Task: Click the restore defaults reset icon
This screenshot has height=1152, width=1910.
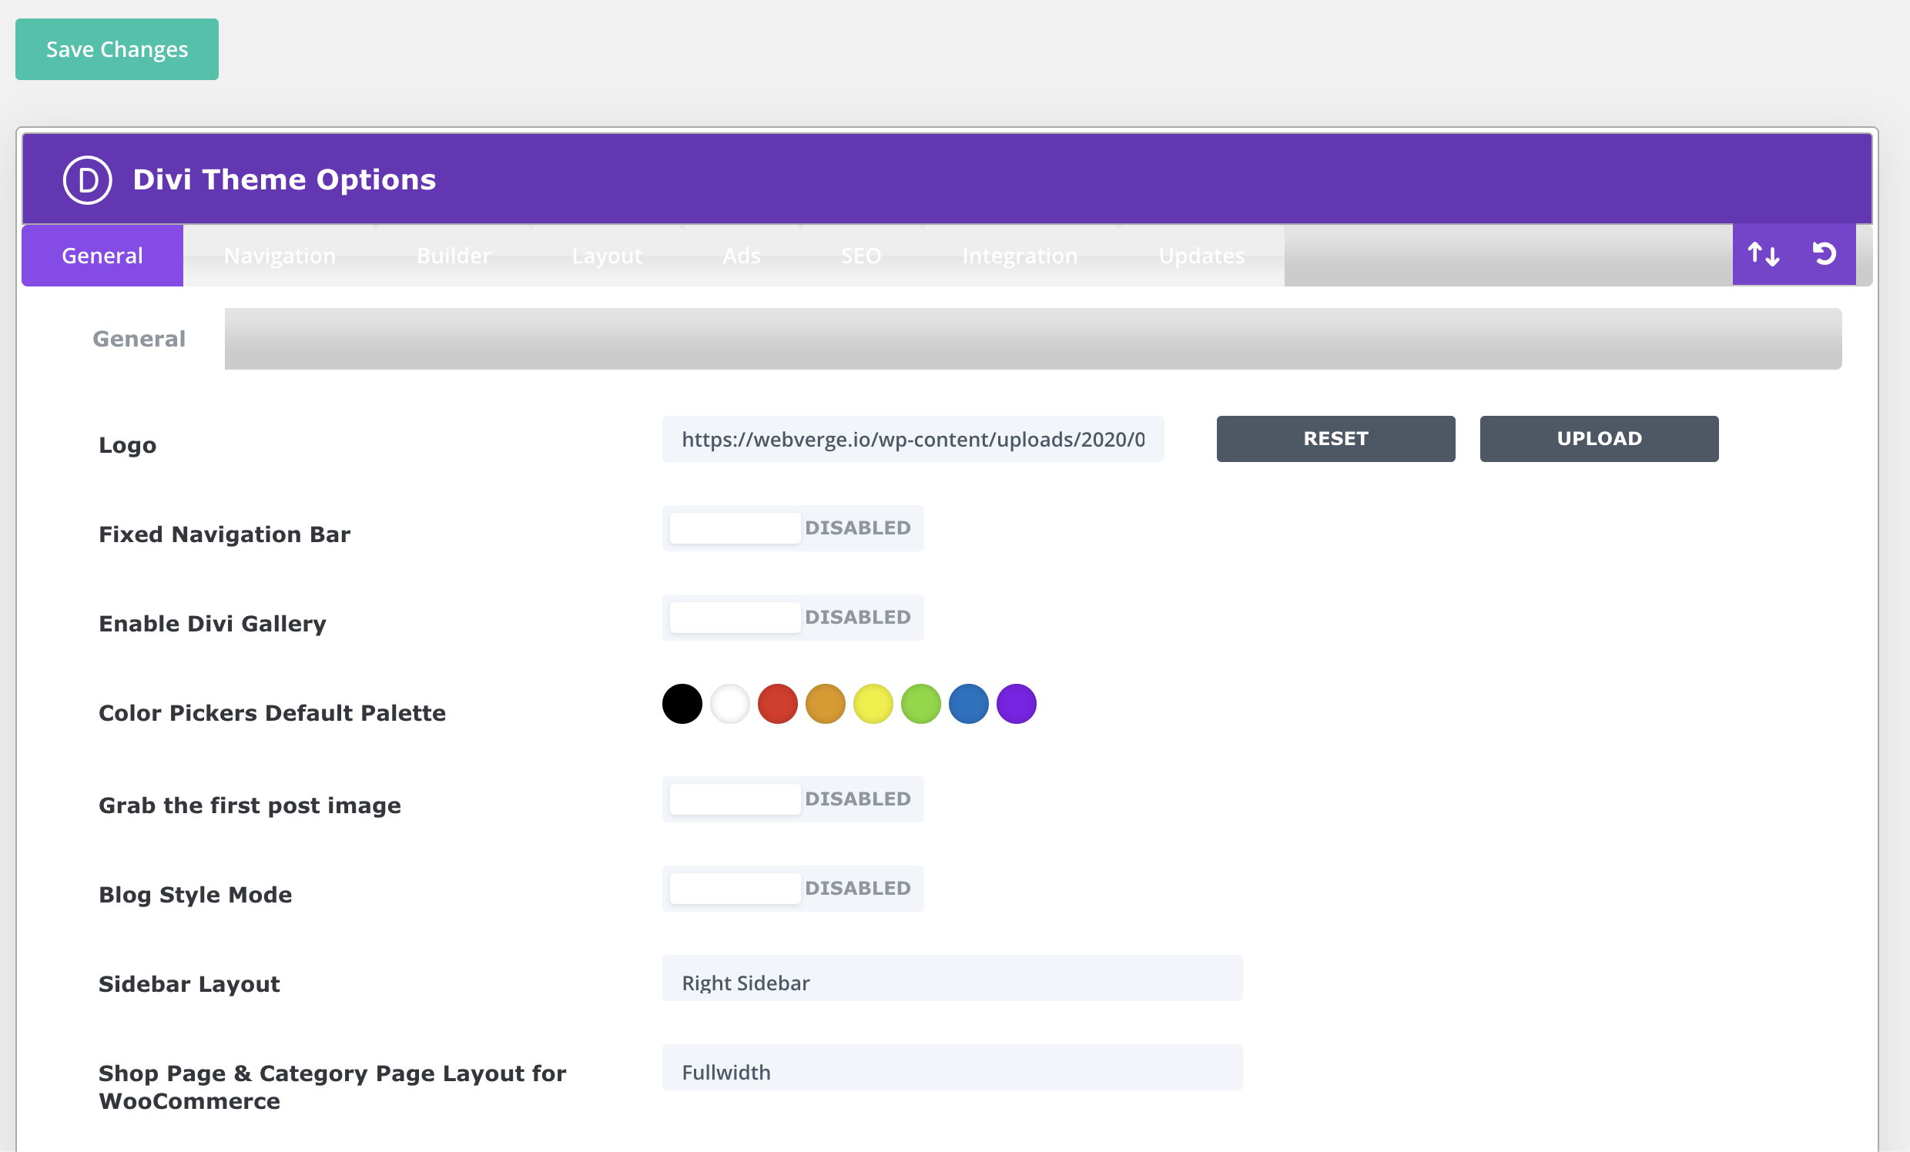Action: pos(1825,253)
